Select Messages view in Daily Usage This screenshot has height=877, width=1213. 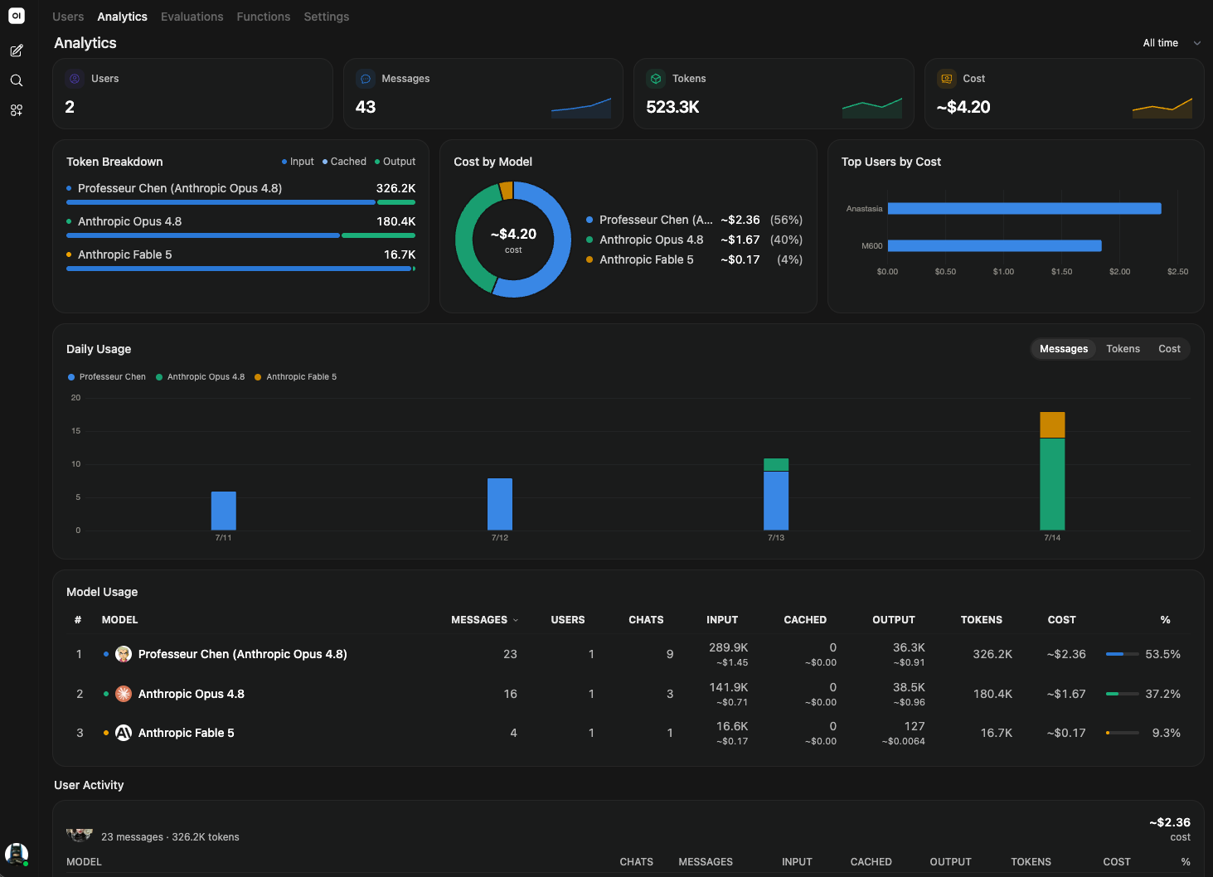1064,349
